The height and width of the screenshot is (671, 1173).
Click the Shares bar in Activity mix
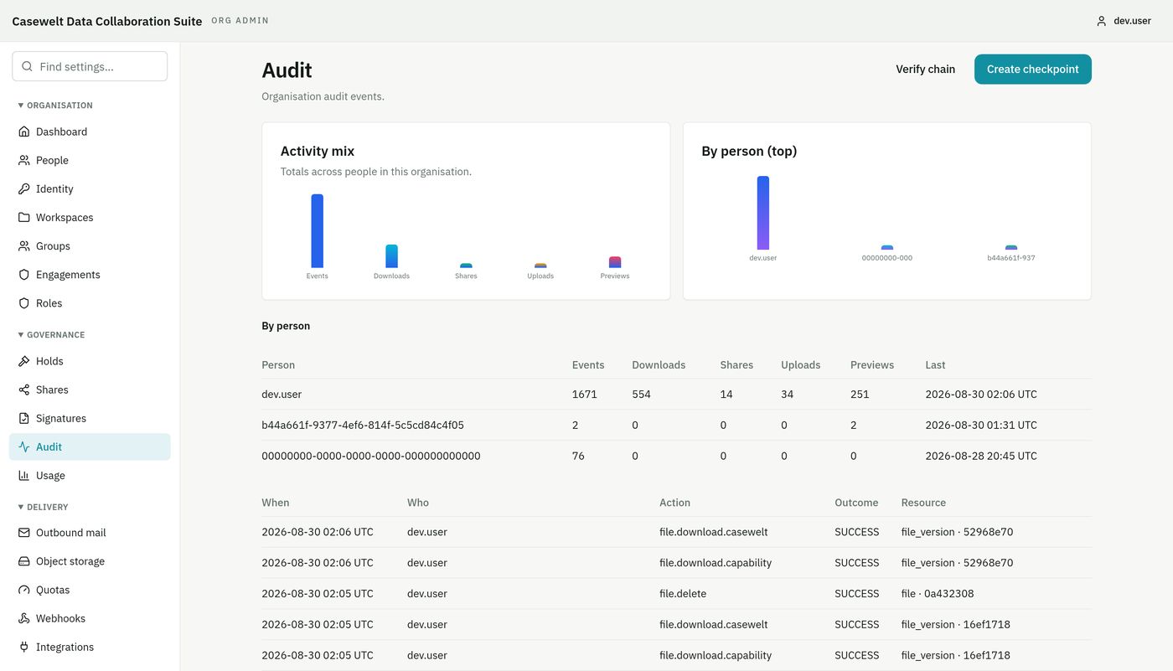466,266
